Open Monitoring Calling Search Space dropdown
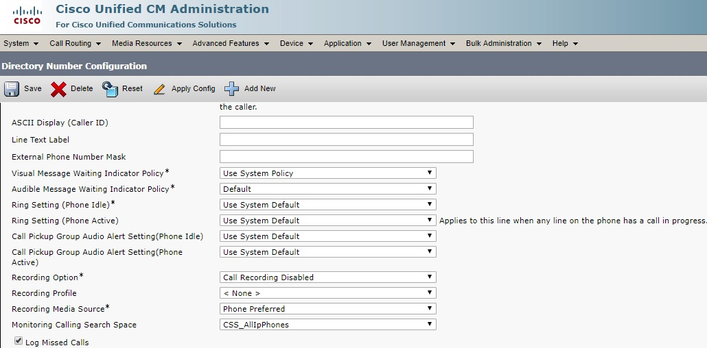Viewport: 707px width, 348px height. (x=327, y=325)
